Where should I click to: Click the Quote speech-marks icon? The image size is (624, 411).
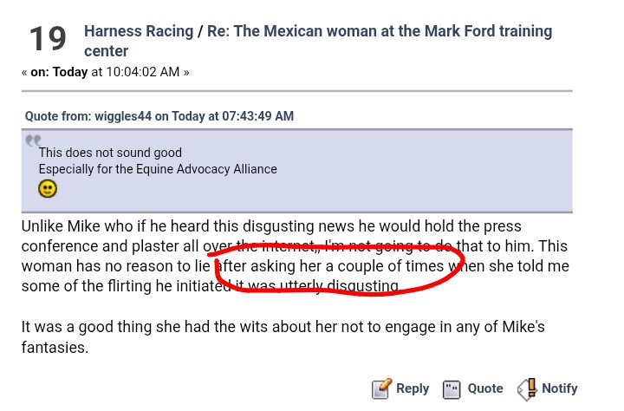(x=452, y=389)
